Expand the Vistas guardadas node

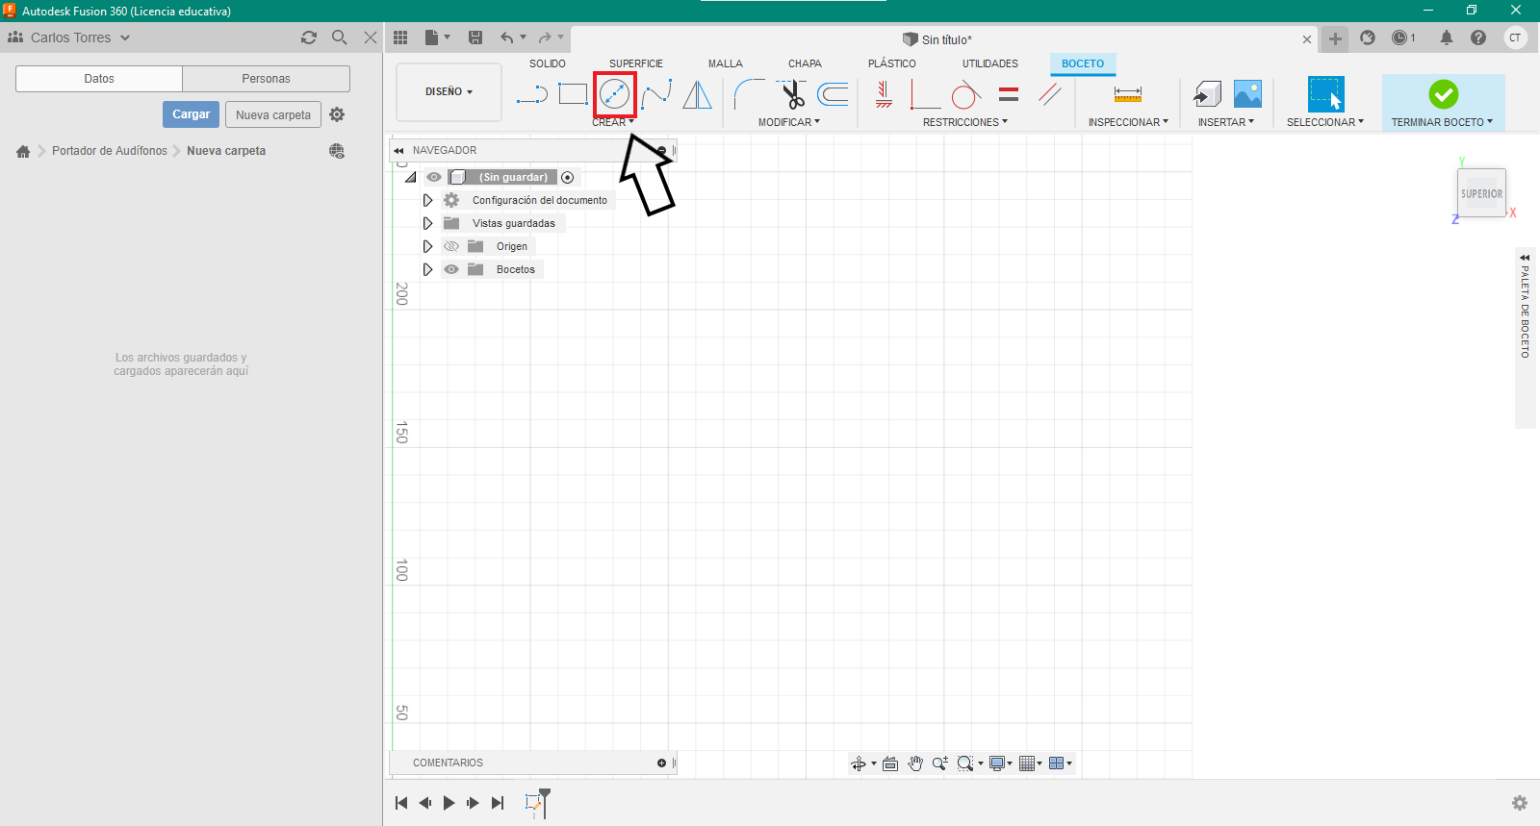point(427,223)
